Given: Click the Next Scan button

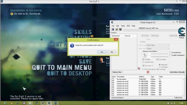Looking at the screenshot, I should pos(155,36).
